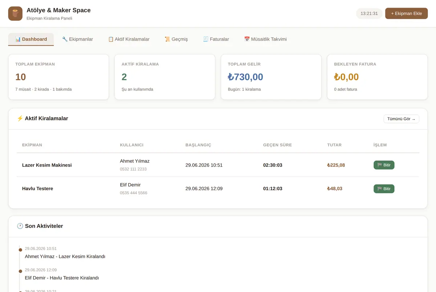Click activity Elif Demir - Havlu Testere Kiralandı
Image resolution: width=436 pixels, height=292 pixels.
(x=62, y=278)
